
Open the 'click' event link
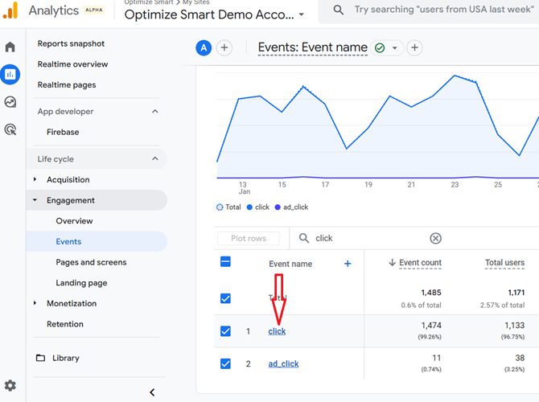point(277,331)
